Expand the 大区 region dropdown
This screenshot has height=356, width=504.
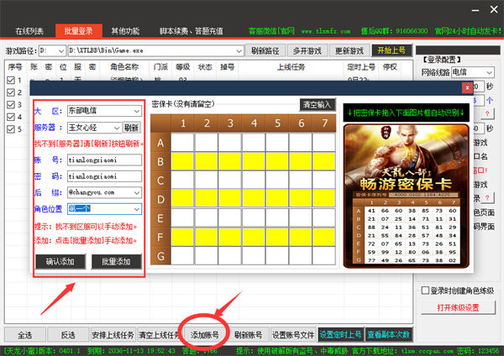(x=136, y=111)
